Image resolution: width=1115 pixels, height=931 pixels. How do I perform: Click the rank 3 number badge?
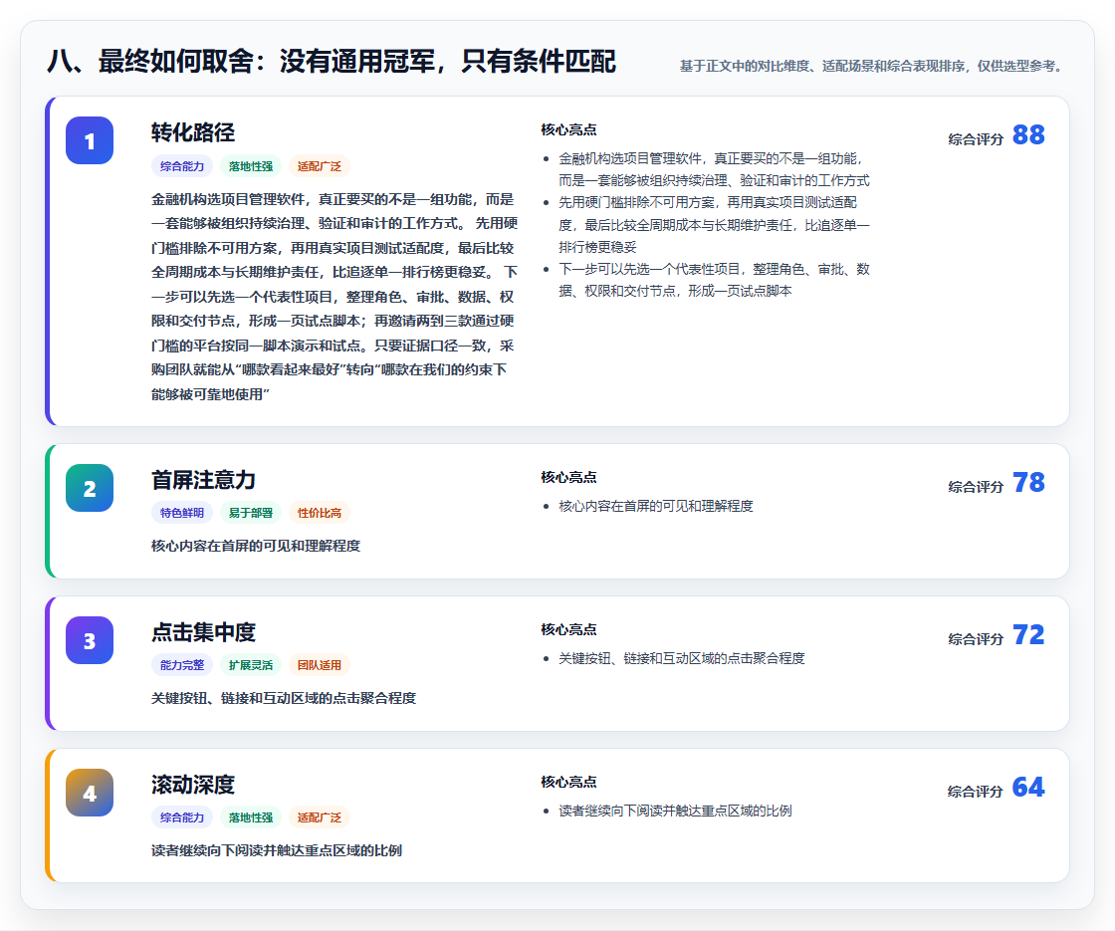[x=90, y=641]
